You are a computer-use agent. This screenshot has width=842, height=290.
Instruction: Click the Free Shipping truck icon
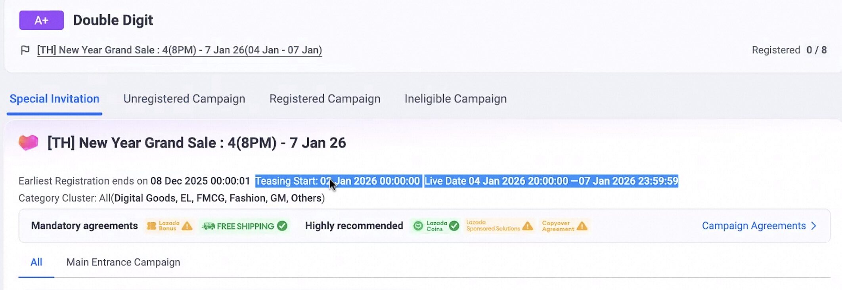coord(209,226)
